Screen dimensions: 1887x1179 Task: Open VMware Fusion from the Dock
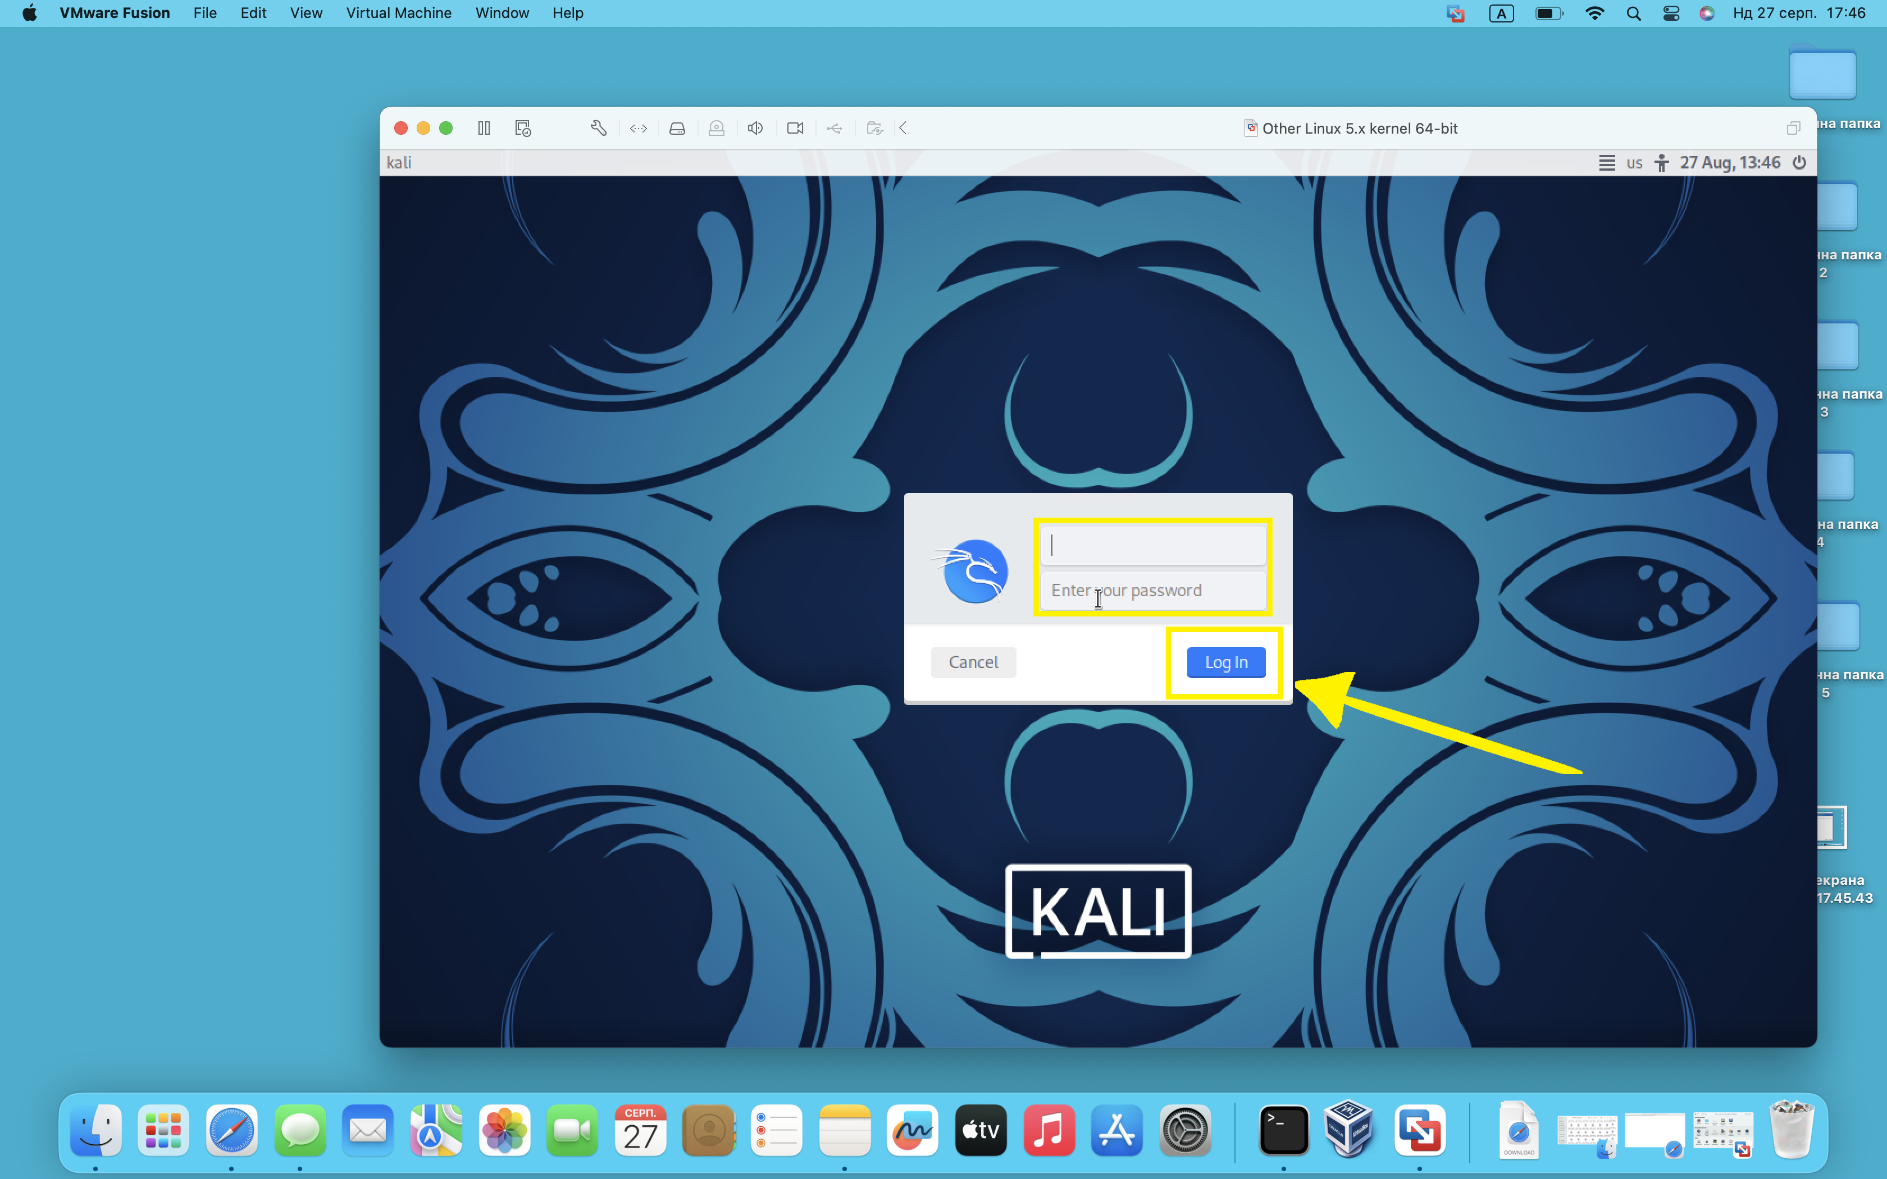1420,1130
